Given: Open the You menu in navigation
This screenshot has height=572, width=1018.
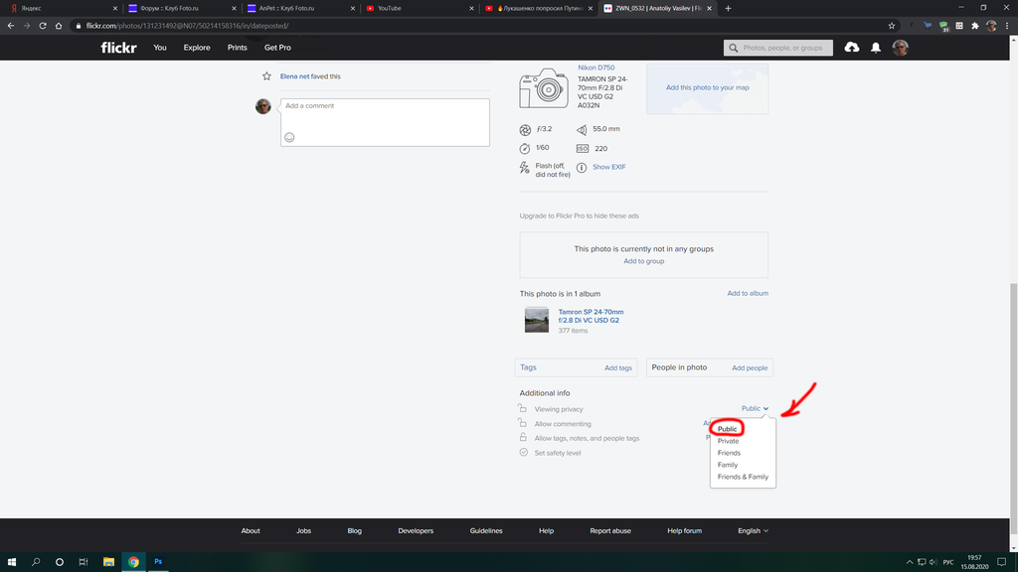Looking at the screenshot, I should click(160, 48).
